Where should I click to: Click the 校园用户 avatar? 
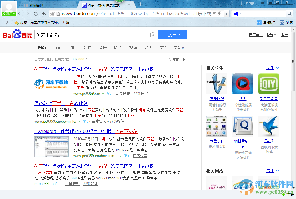(x=9, y=8)
